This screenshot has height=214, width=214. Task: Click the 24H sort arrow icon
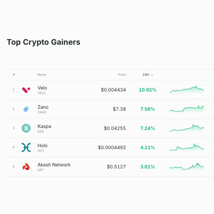click(x=152, y=75)
